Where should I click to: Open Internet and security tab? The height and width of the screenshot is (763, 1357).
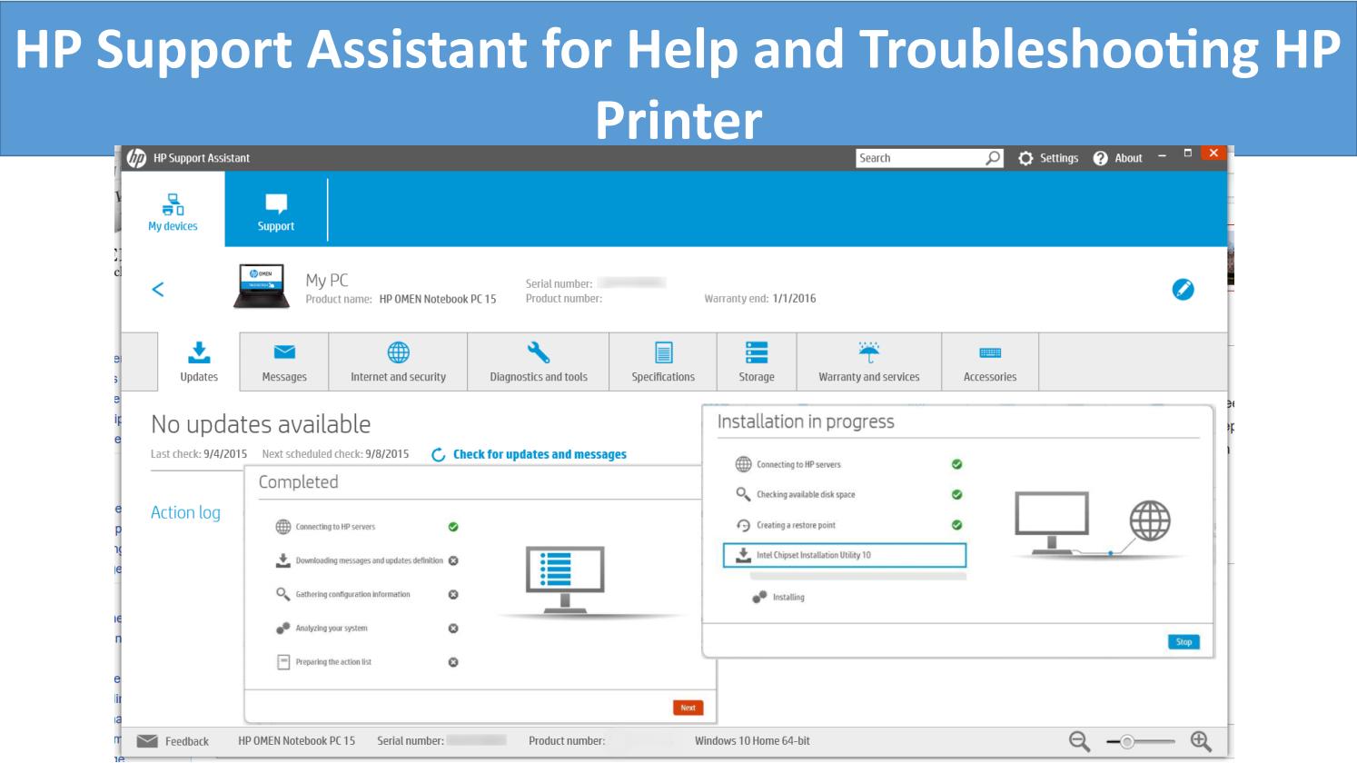pyautogui.click(x=398, y=362)
